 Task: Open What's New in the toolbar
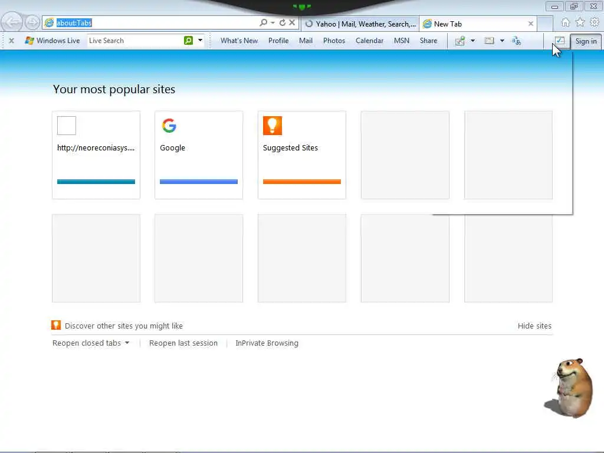pyautogui.click(x=239, y=41)
